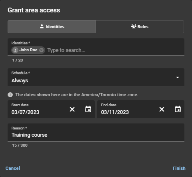The image size is (192, 177).
Task: Select the John Doe identity chip
Action: point(28,50)
